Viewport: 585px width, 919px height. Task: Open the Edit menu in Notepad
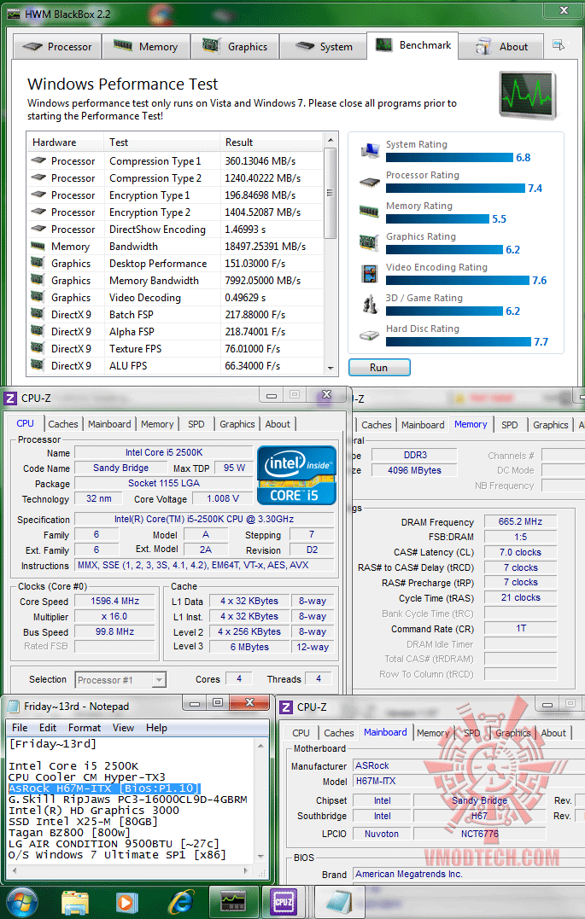coord(48,728)
